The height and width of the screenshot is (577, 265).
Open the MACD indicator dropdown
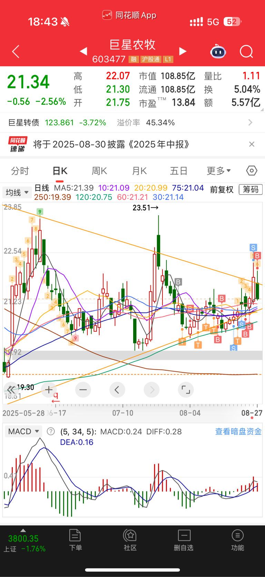click(23, 431)
